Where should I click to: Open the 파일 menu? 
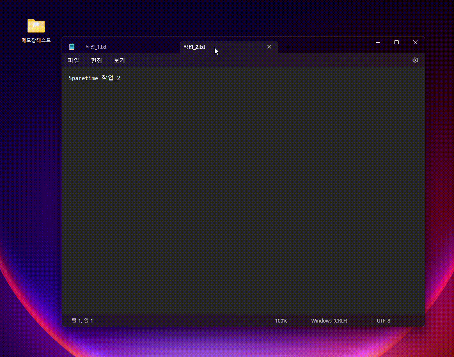(x=73, y=60)
